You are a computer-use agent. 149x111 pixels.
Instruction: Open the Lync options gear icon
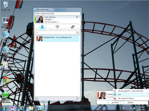click(x=77, y=17)
